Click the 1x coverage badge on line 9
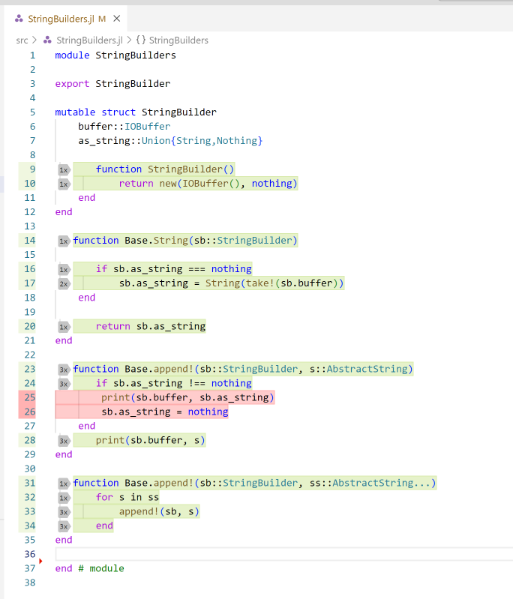This screenshot has width=513, height=599. pyautogui.click(x=64, y=169)
